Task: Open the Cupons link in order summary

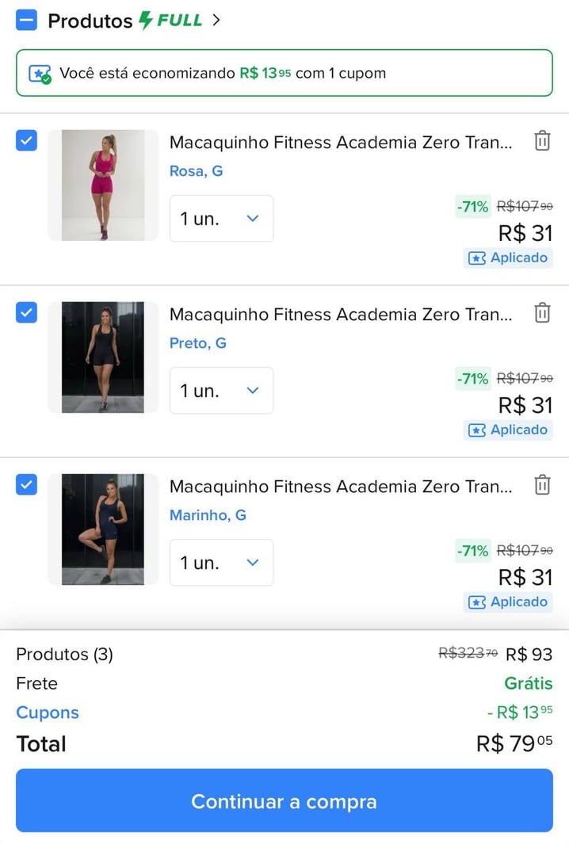Action: [x=47, y=713]
